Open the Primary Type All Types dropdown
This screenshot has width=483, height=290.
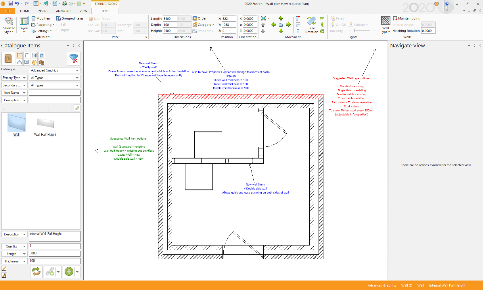click(55, 78)
